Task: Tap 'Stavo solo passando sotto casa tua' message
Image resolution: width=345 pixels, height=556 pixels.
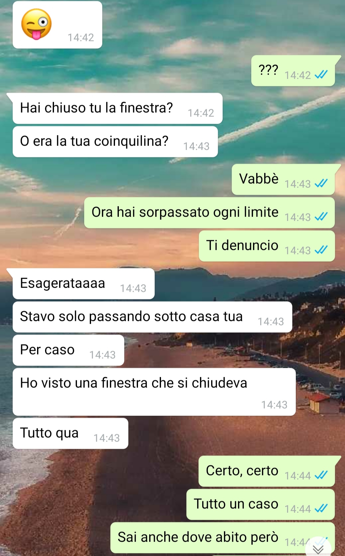Action: pyautogui.click(x=152, y=317)
